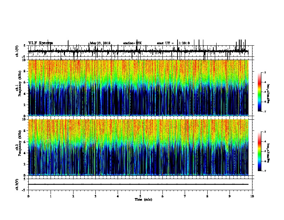Click the "-5" tick on ch.3(V) voltage axis
Viewport: 284px width, 220px height.
pos(24,190)
